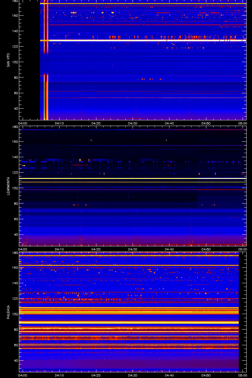Click the 160 frequency tick on San Vito axis

[15, 16]
